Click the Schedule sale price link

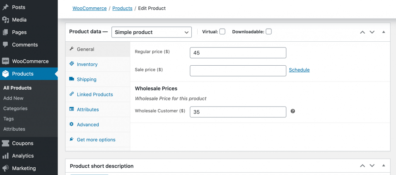pyautogui.click(x=299, y=70)
